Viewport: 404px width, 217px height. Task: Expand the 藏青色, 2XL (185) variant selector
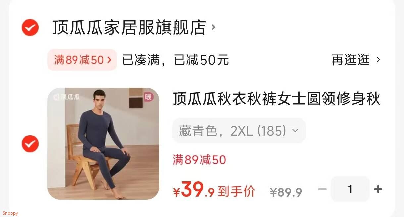pyautogui.click(x=239, y=131)
